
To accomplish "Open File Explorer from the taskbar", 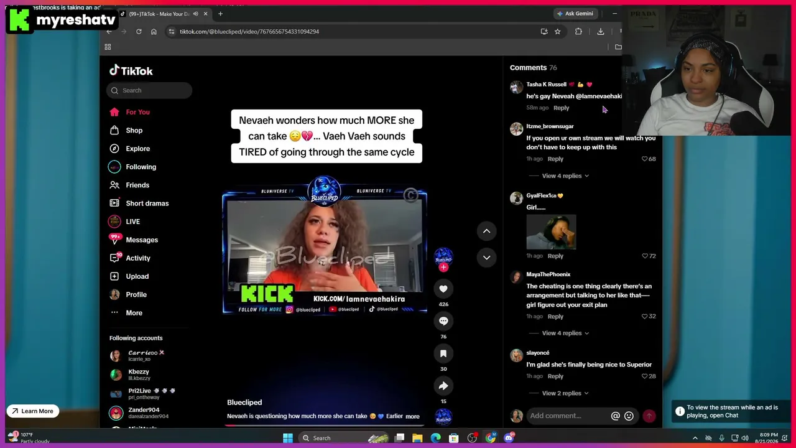I will pos(417,438).
